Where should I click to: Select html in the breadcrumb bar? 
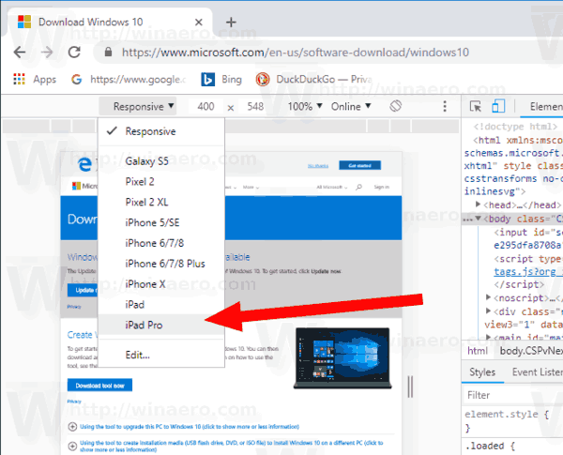478,351
